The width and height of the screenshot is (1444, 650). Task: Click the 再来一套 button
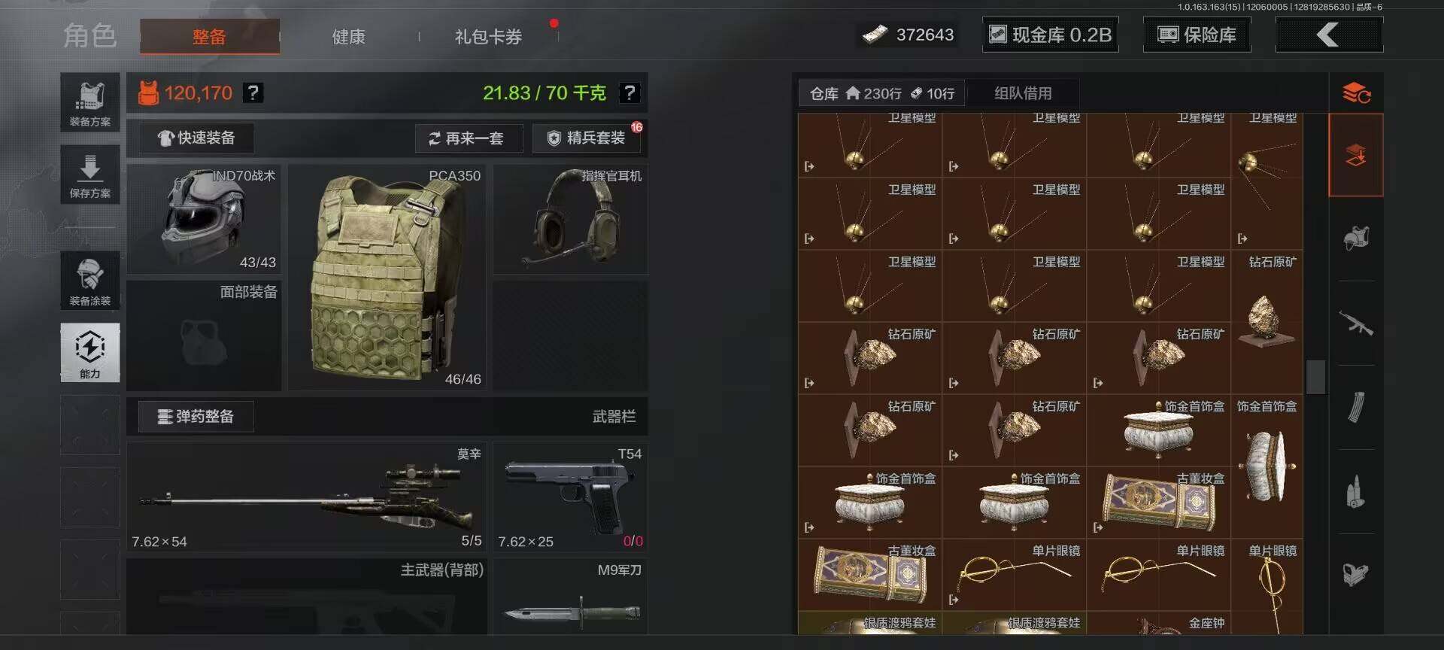pos(468,138)
